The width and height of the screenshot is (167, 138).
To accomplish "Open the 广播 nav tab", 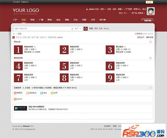I will tap(41, 20).
